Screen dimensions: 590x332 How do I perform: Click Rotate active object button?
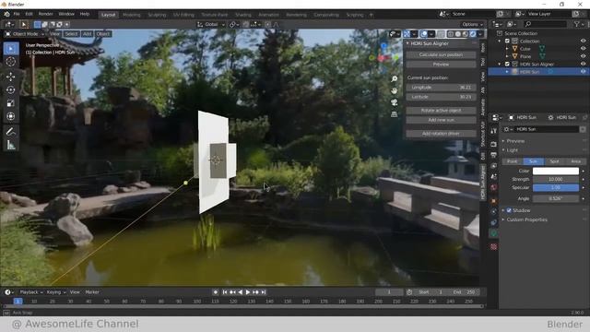click(x=441, y=111)
